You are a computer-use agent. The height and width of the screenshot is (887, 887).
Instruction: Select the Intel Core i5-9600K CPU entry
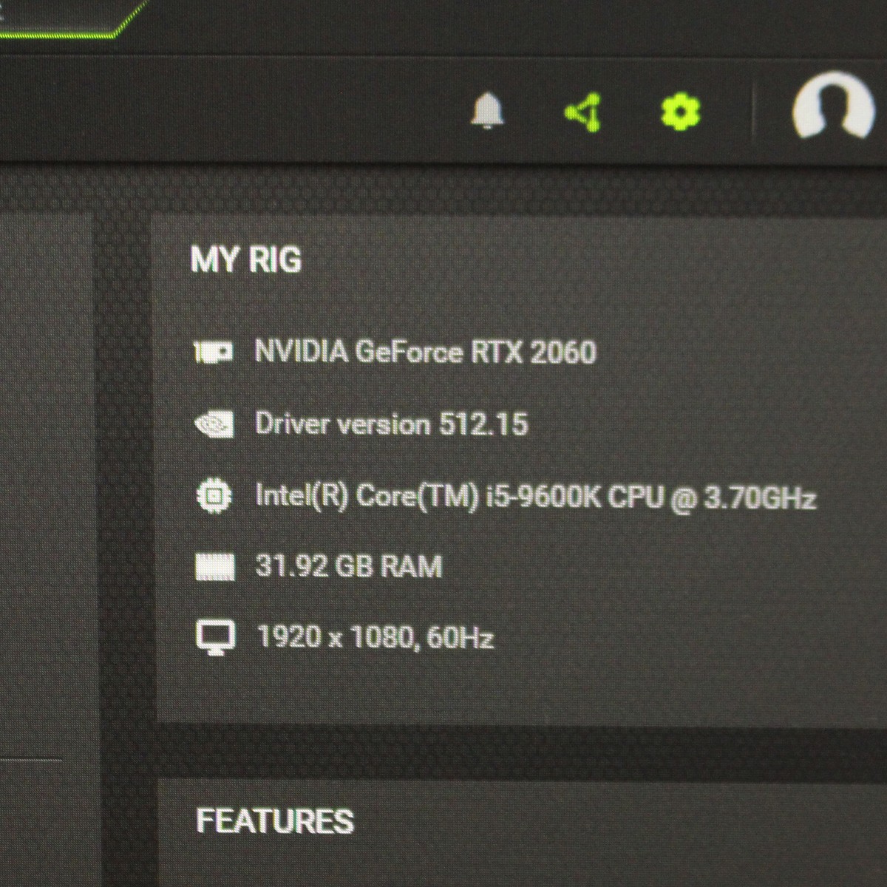(535, 497)
